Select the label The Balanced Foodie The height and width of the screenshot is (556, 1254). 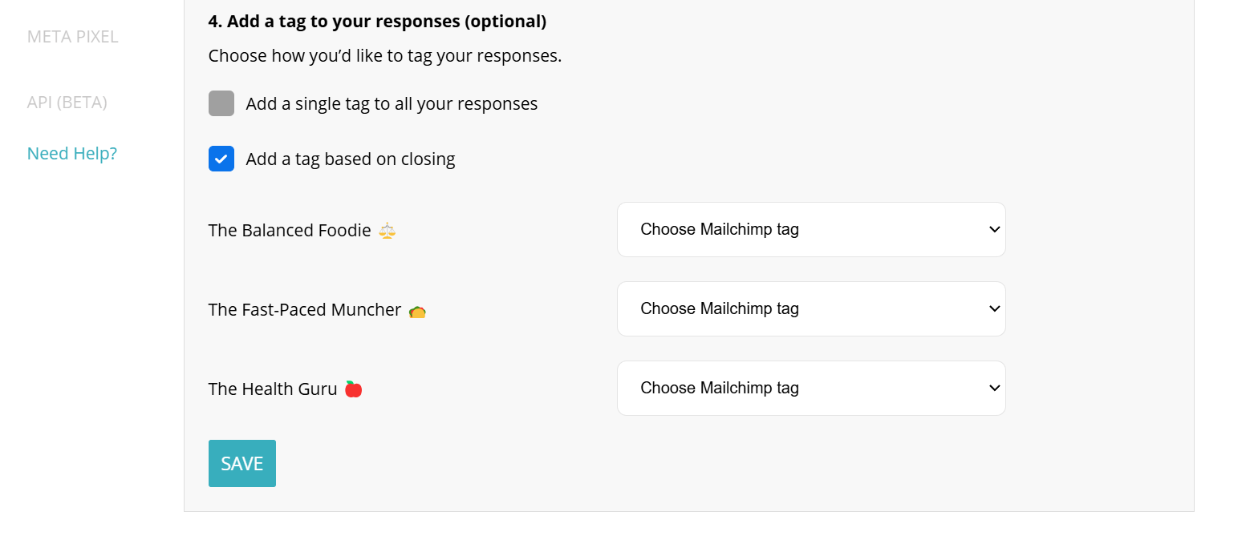(290, 230)
